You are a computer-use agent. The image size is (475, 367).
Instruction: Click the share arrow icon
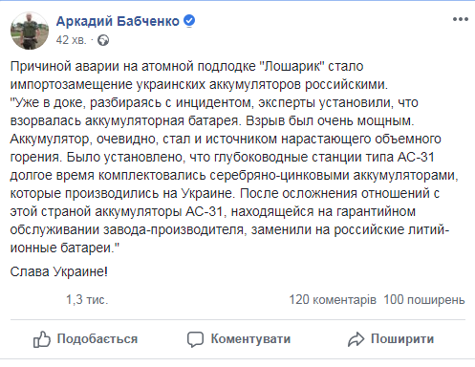pos(356,339)
